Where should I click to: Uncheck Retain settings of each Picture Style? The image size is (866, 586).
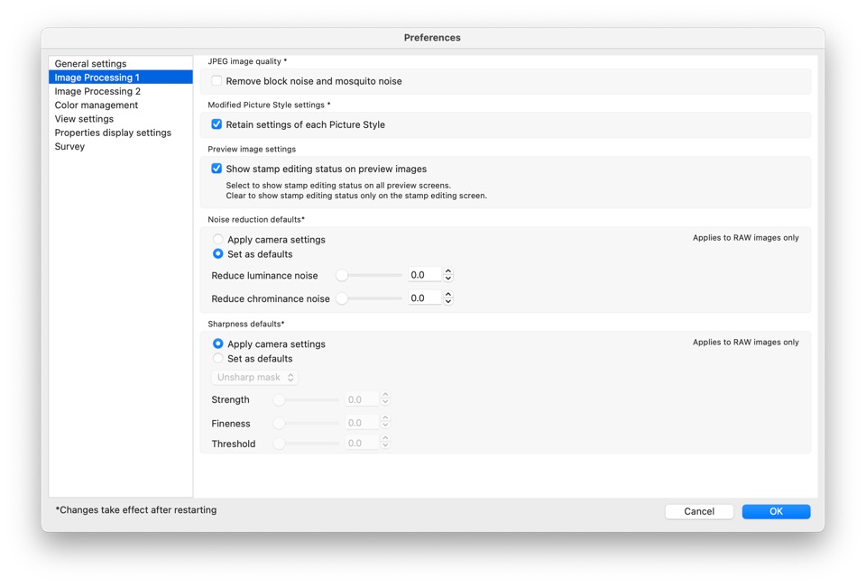coord(216,125)
